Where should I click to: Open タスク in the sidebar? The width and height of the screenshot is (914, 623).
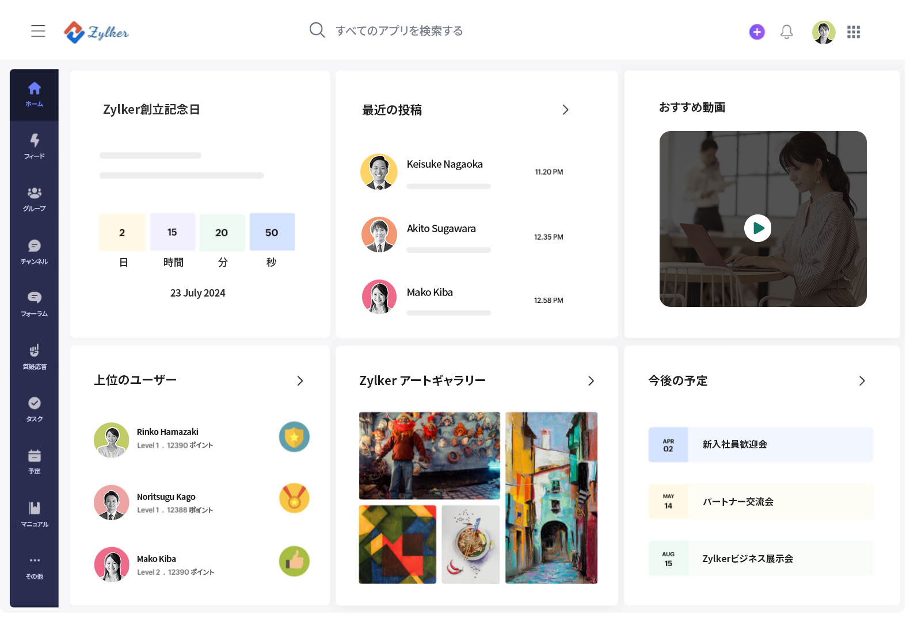tap(35, 410)
